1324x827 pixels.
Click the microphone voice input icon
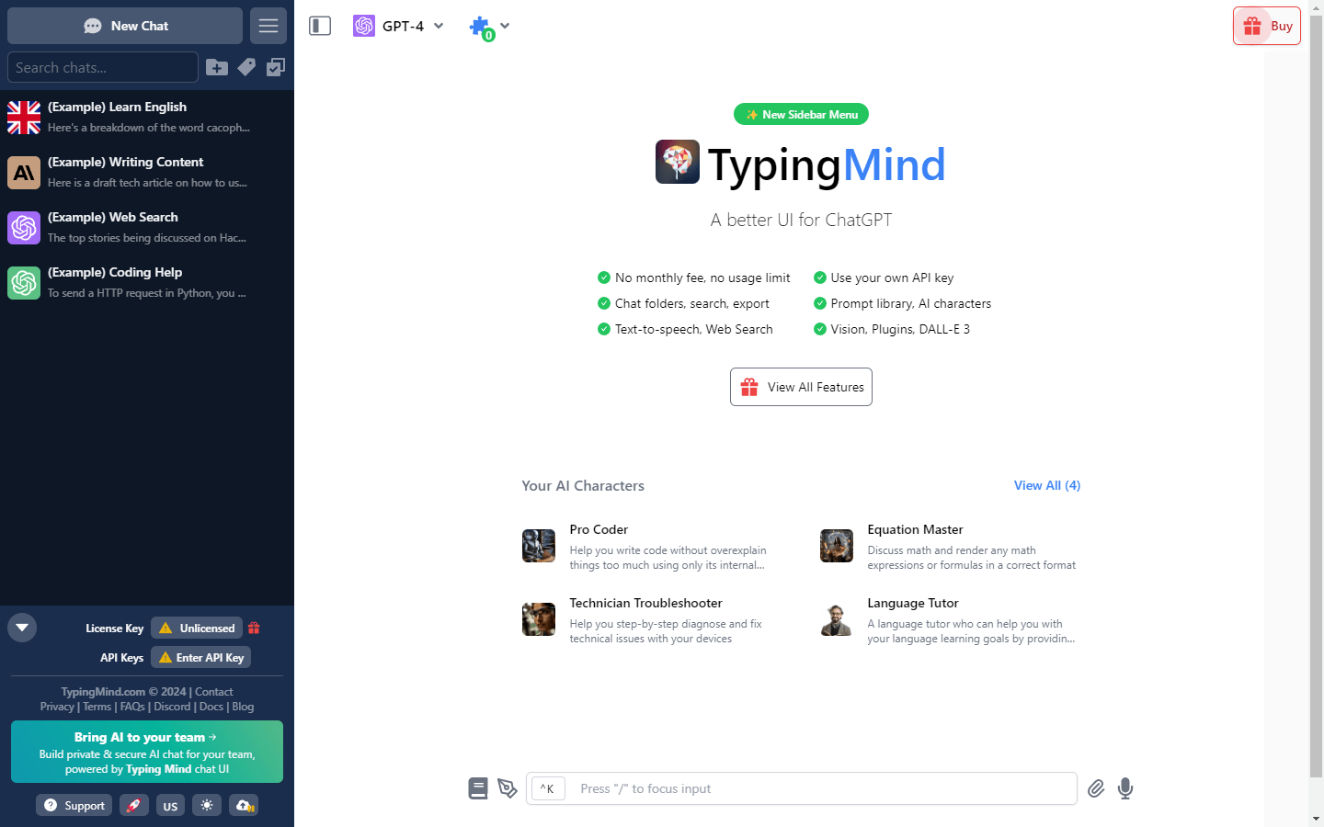coord(1125,788)
